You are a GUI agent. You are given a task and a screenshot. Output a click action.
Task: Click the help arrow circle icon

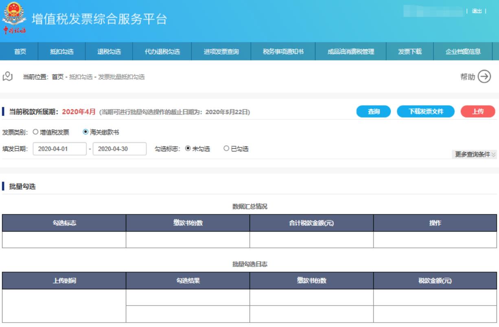tap(484, 76)
